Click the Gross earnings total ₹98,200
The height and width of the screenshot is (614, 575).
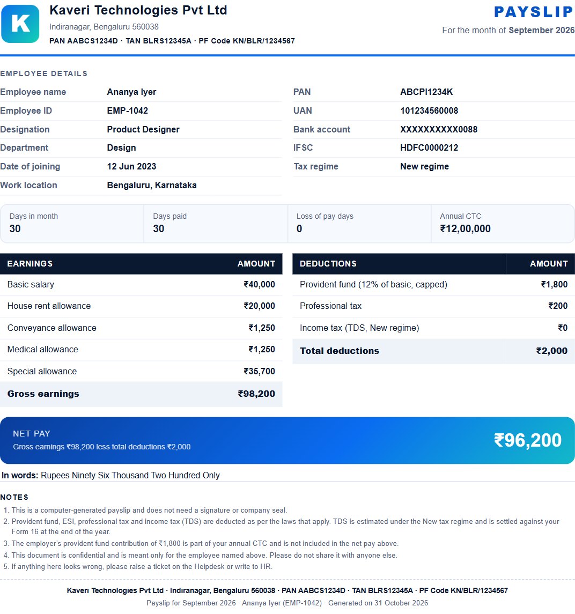(x=256, y=394)
